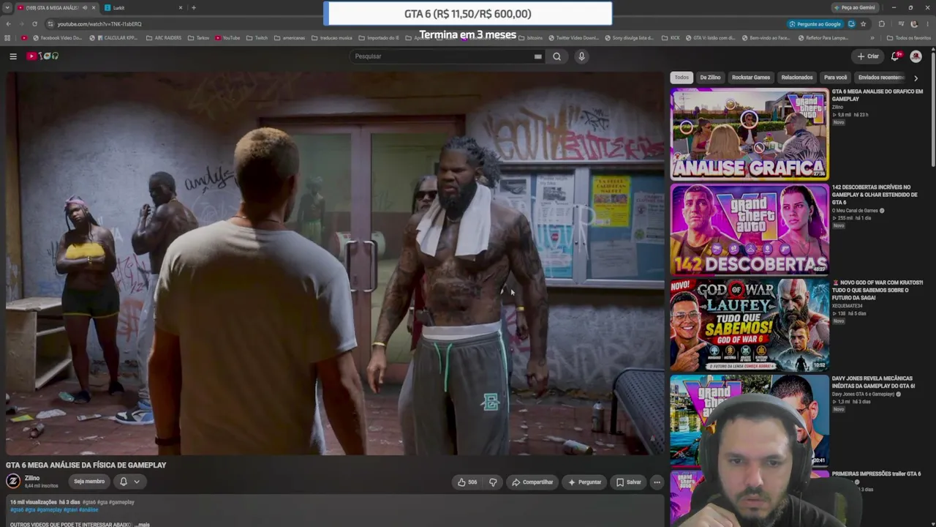Open more actions ellipsis under video
Image resolution: width=936 pixels, height=527 pixels.
(657, 482)
